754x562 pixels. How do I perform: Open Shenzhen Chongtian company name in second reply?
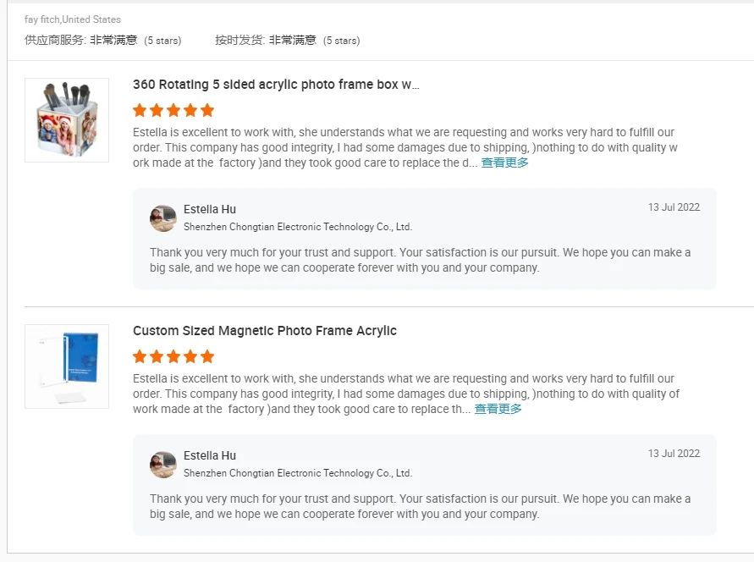pos(298,472)
